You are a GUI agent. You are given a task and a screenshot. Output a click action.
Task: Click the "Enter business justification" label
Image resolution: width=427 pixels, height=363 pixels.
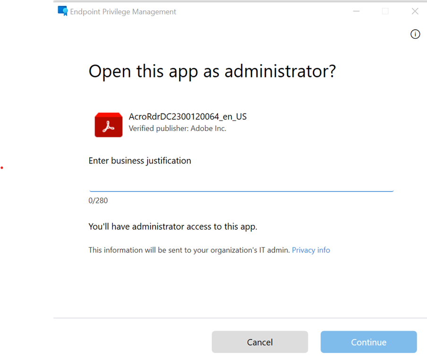[x=140, y=161]
